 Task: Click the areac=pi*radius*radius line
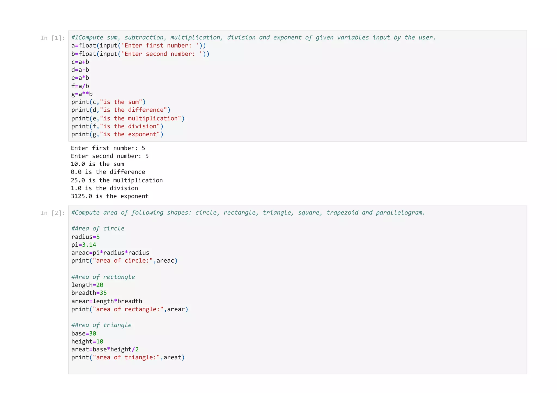tap(110, 253)
